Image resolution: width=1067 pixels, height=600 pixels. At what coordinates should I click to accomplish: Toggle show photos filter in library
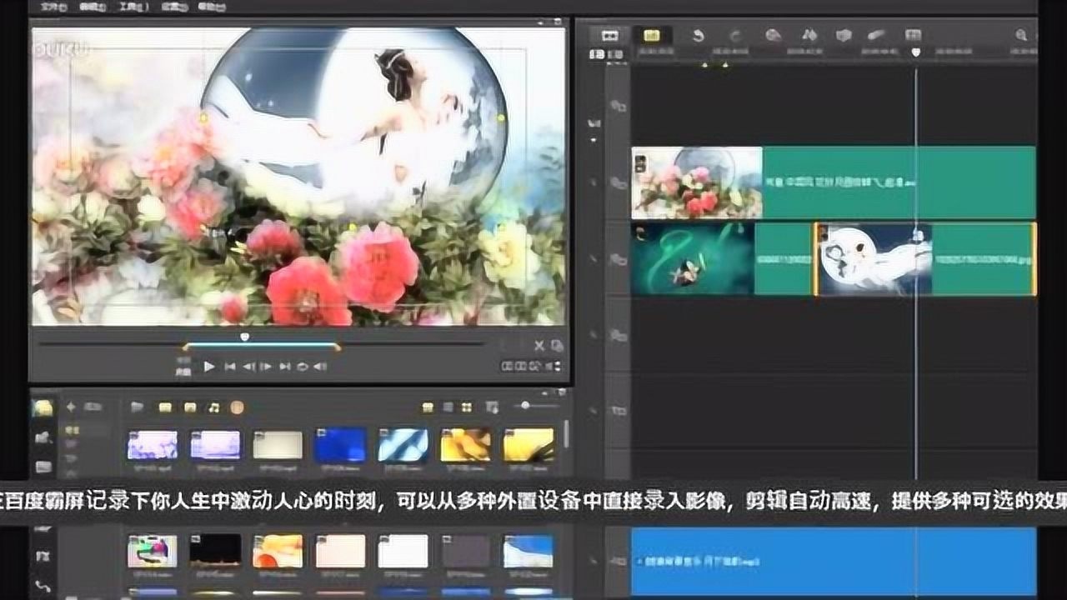(190, 407)
